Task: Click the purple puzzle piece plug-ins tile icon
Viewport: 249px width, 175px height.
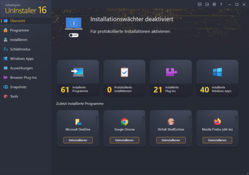Action: (x=171, y=72)
